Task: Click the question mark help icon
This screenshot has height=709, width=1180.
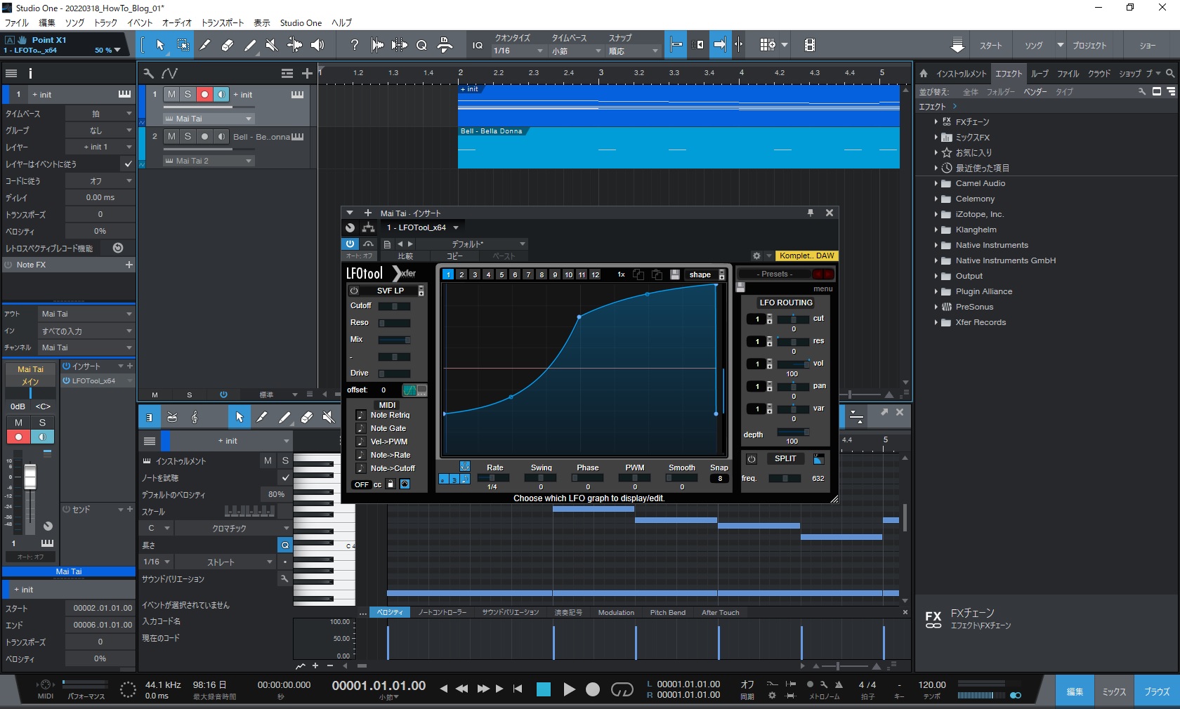Action: coord(355,45)
